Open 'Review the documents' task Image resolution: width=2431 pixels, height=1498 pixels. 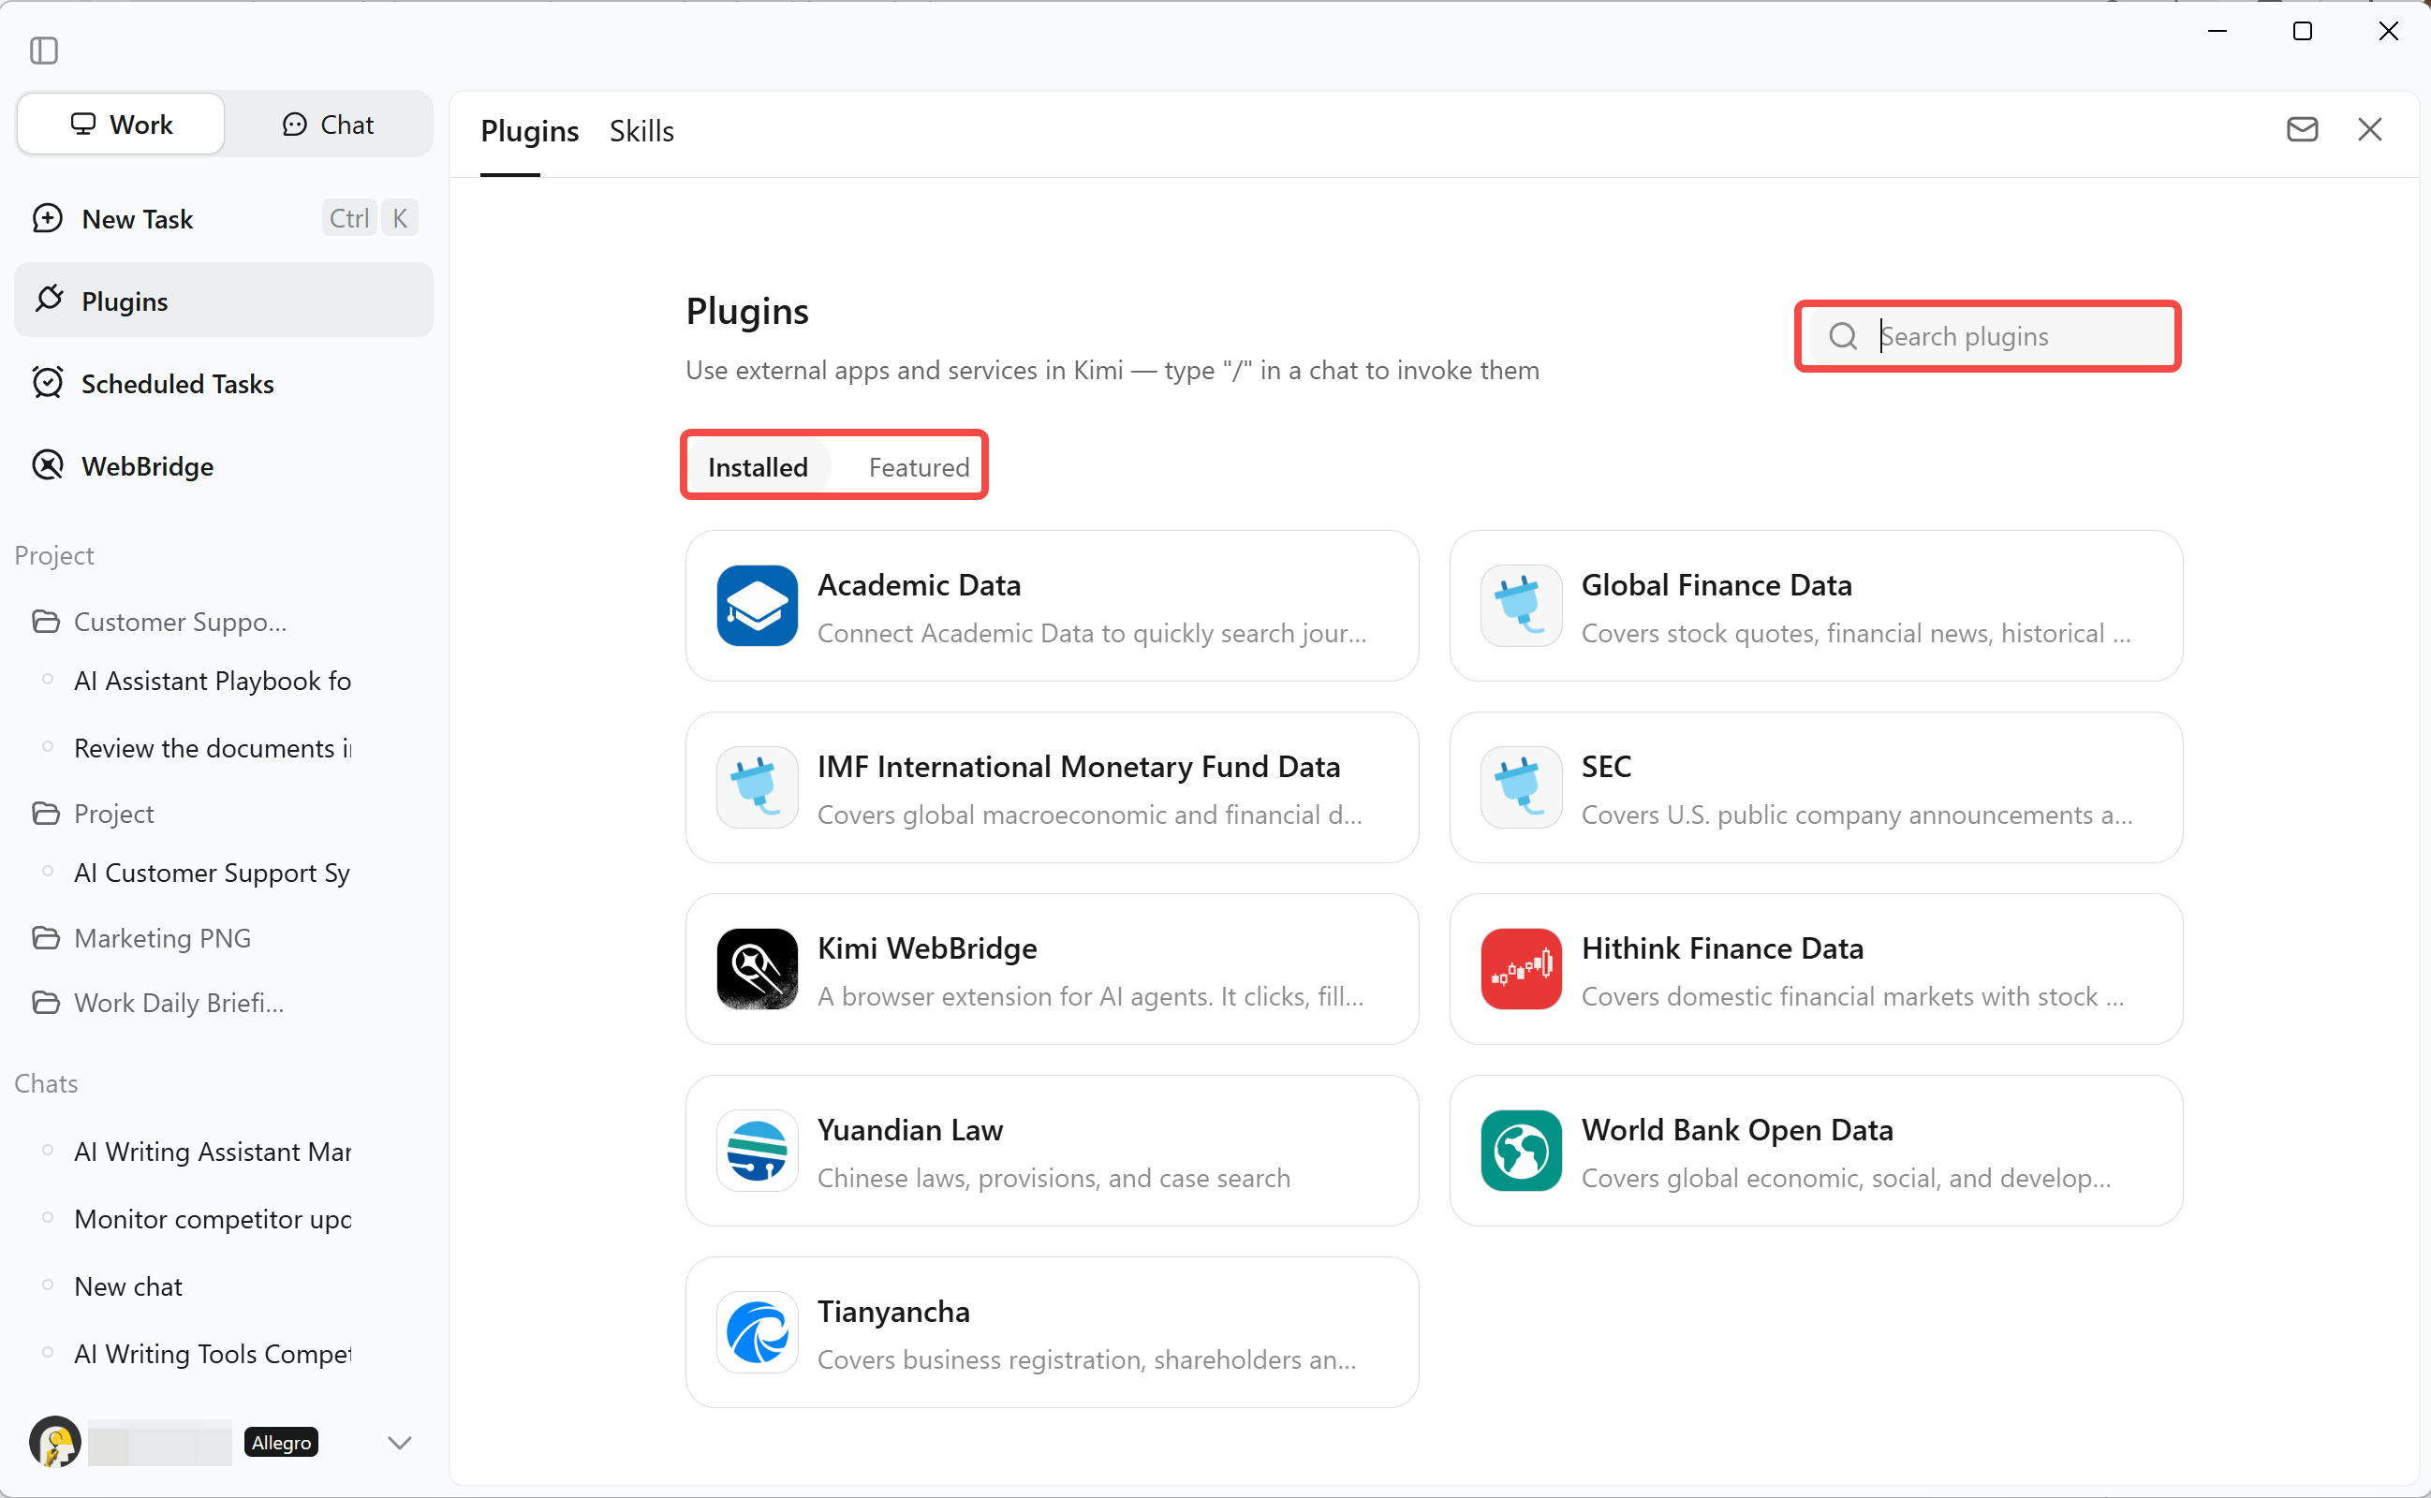[x=213, y=749]
